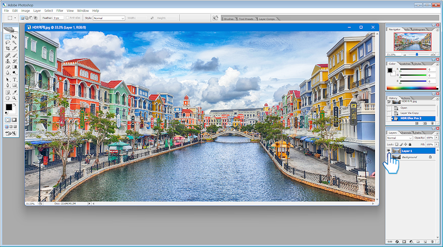This screenshot has width=443, height=247.
Task: Select the Pen tool
Action: [8, 85]
